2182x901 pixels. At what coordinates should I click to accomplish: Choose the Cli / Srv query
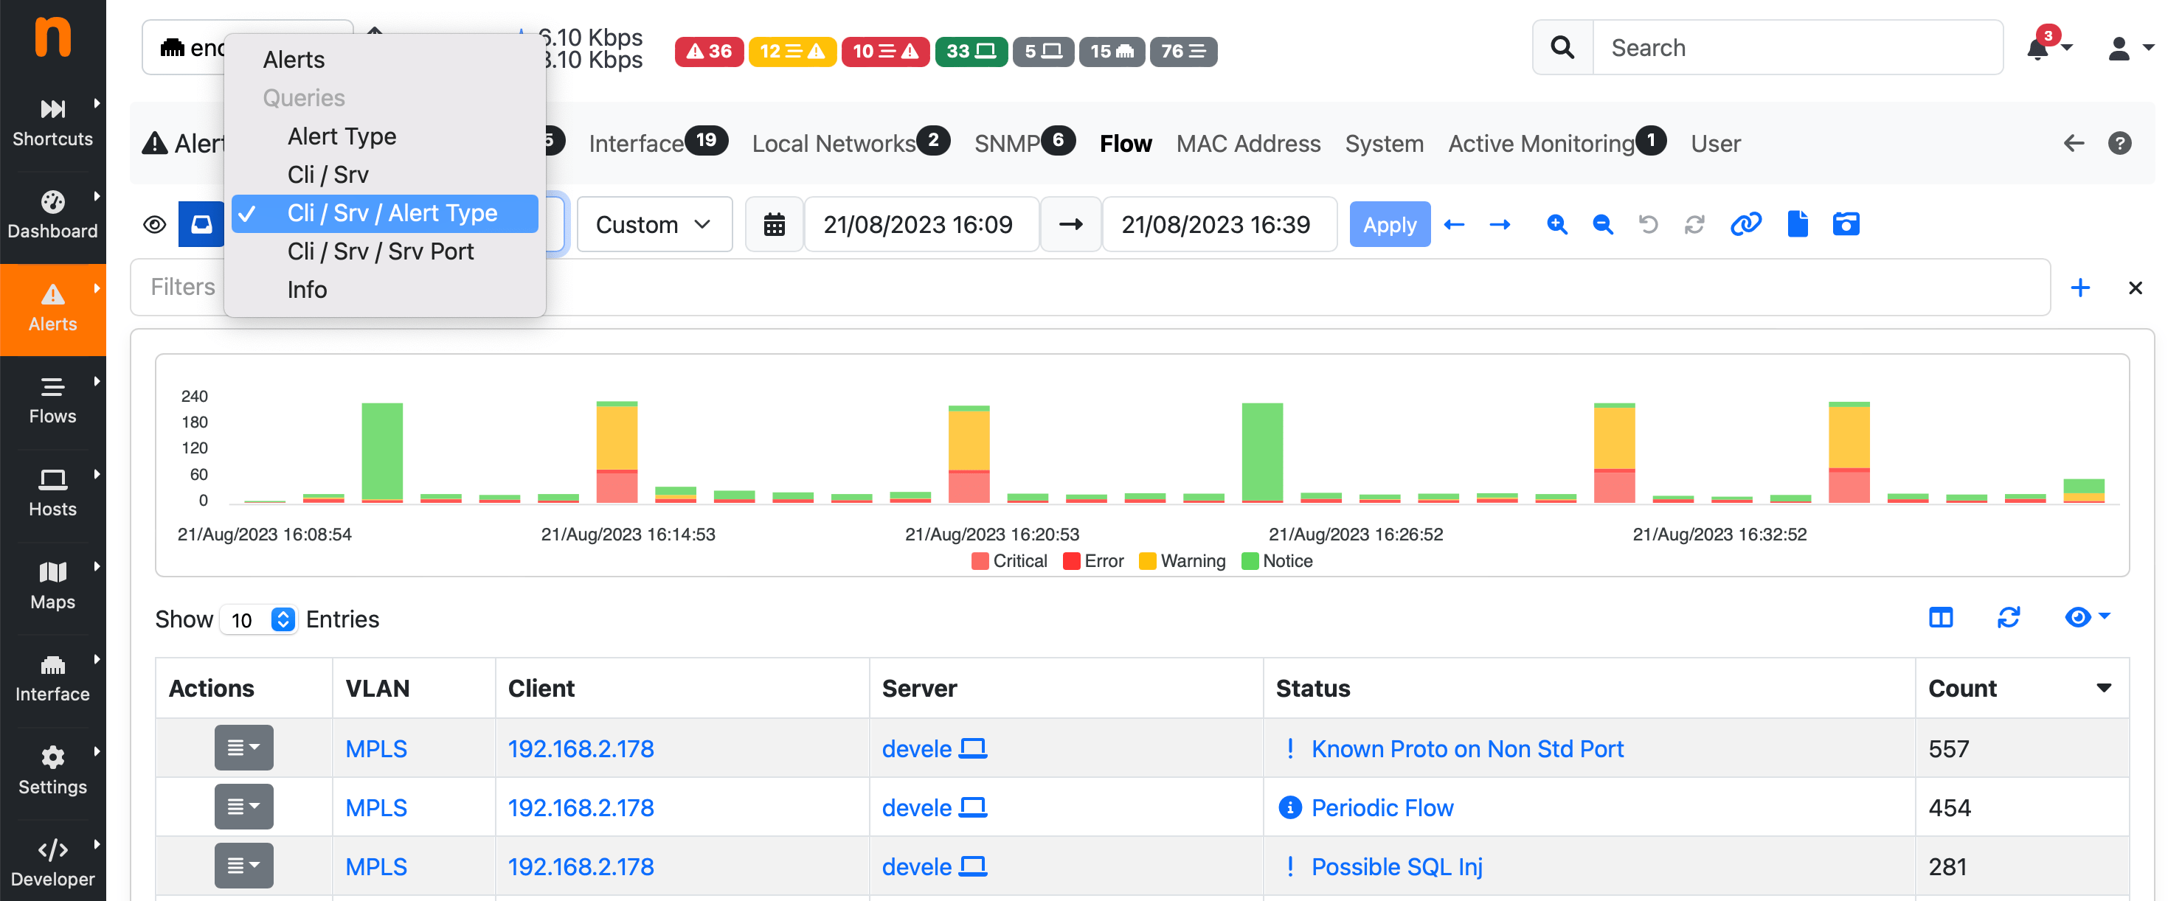click(x=384, y=175)
